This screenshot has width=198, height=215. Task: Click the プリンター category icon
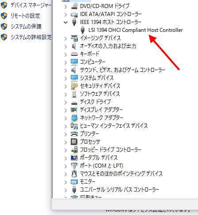tap(74, 134)
